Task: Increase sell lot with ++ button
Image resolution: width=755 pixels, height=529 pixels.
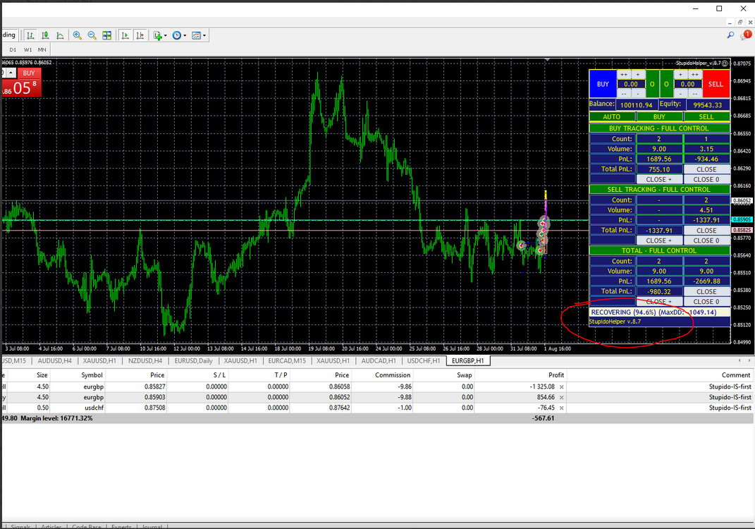Action: pyautogui.click(x=695, y=75)
